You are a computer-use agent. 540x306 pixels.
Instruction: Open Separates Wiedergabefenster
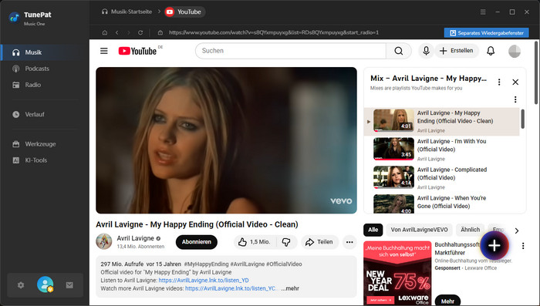[x=486, y=33]
